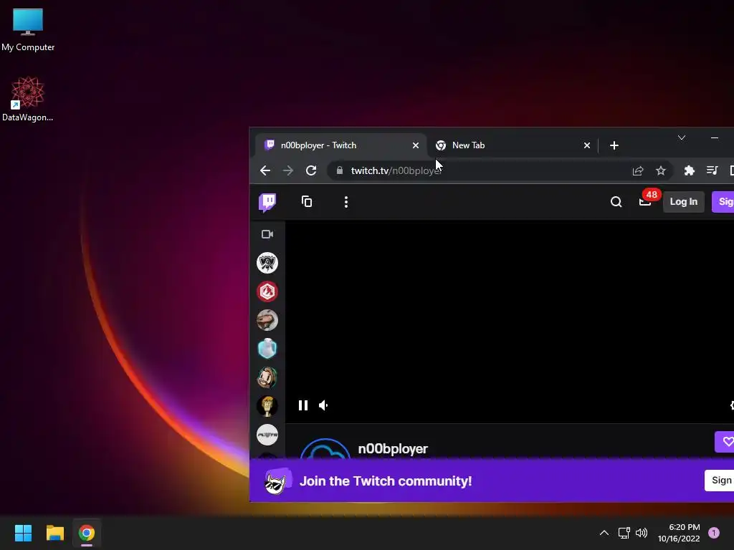This screenshot has height=550, width=734.
Task: Open the bearded man channel avatar
Action: [x=267, y=377]
